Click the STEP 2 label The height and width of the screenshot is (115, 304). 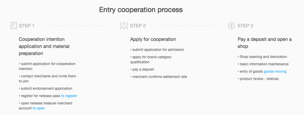138,26
